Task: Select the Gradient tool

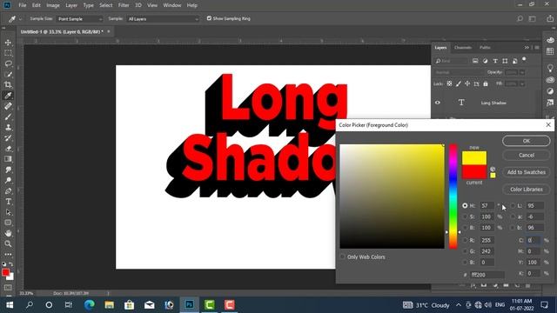Action: click(8, 159)
